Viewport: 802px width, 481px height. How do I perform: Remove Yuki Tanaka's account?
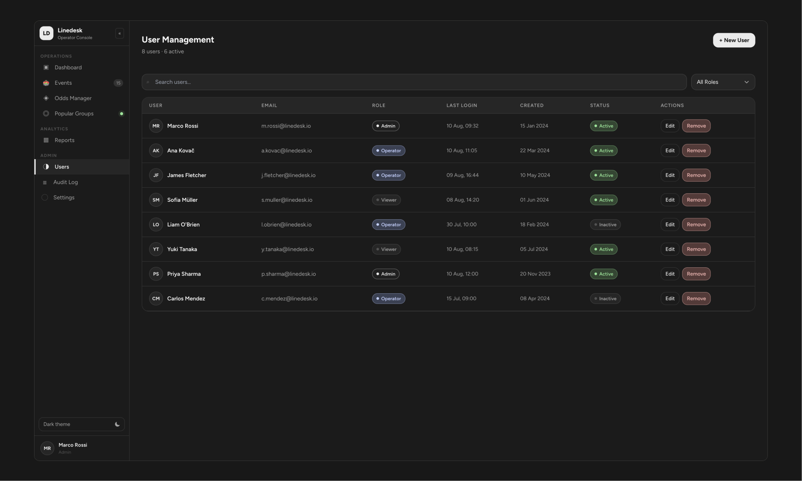(x=696, y=249)
